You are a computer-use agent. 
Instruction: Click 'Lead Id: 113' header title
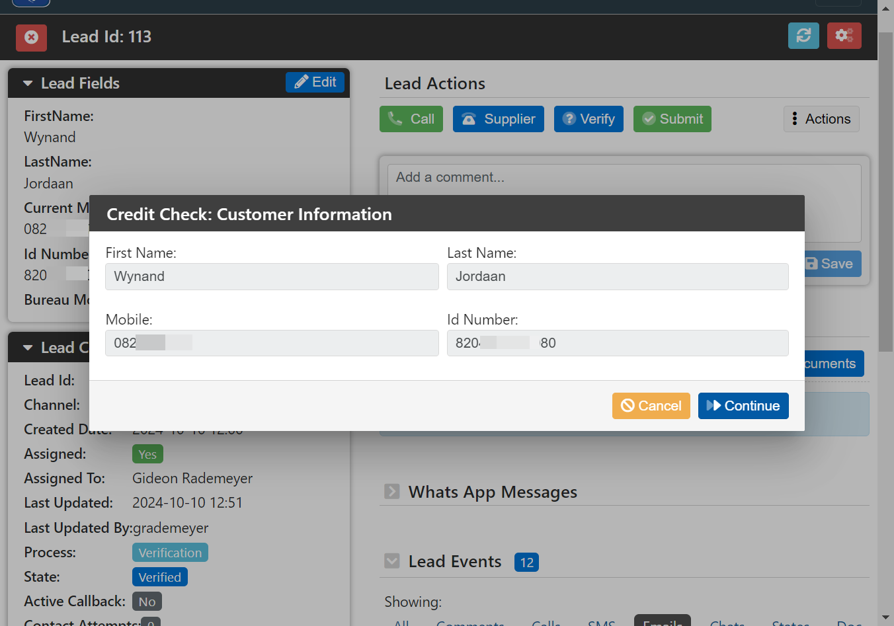point(106,37)
